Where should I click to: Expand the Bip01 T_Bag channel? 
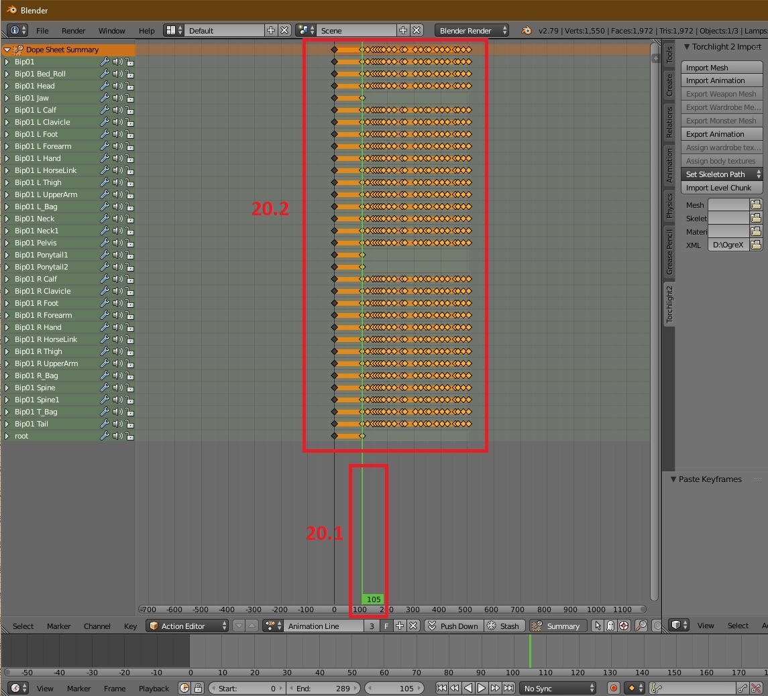point(7,412)
